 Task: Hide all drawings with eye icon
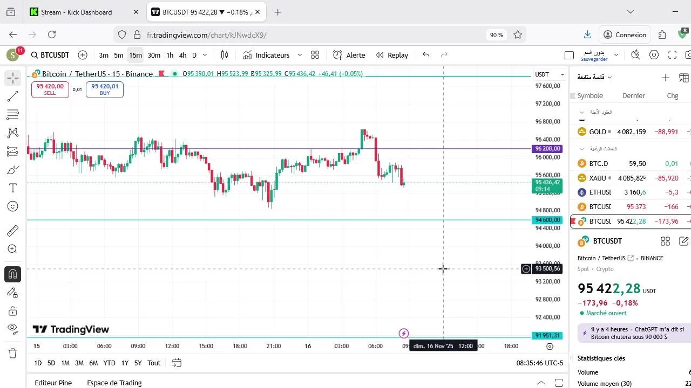[x=13, y=329]
